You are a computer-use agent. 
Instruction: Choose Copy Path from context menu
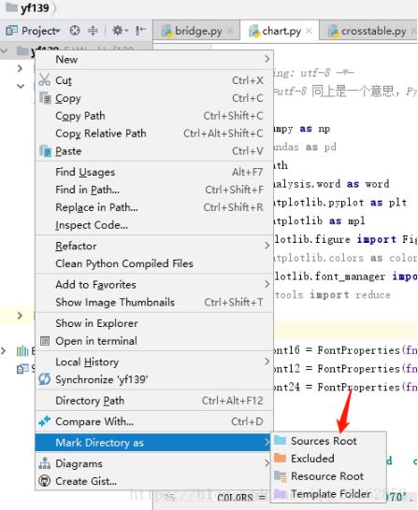pos(154,116)
